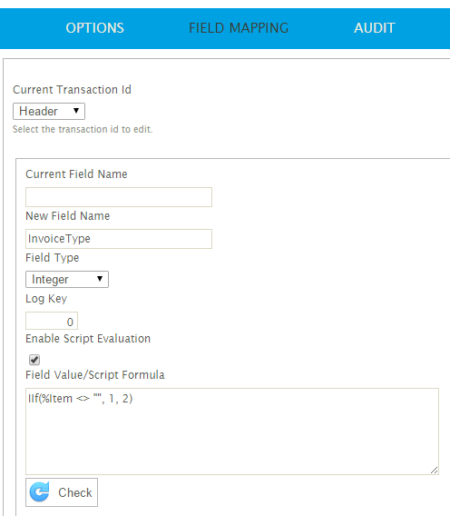Viewport: 450px width, 516px height.
Task: Click the Field Type label
Action: click(53, 258)
